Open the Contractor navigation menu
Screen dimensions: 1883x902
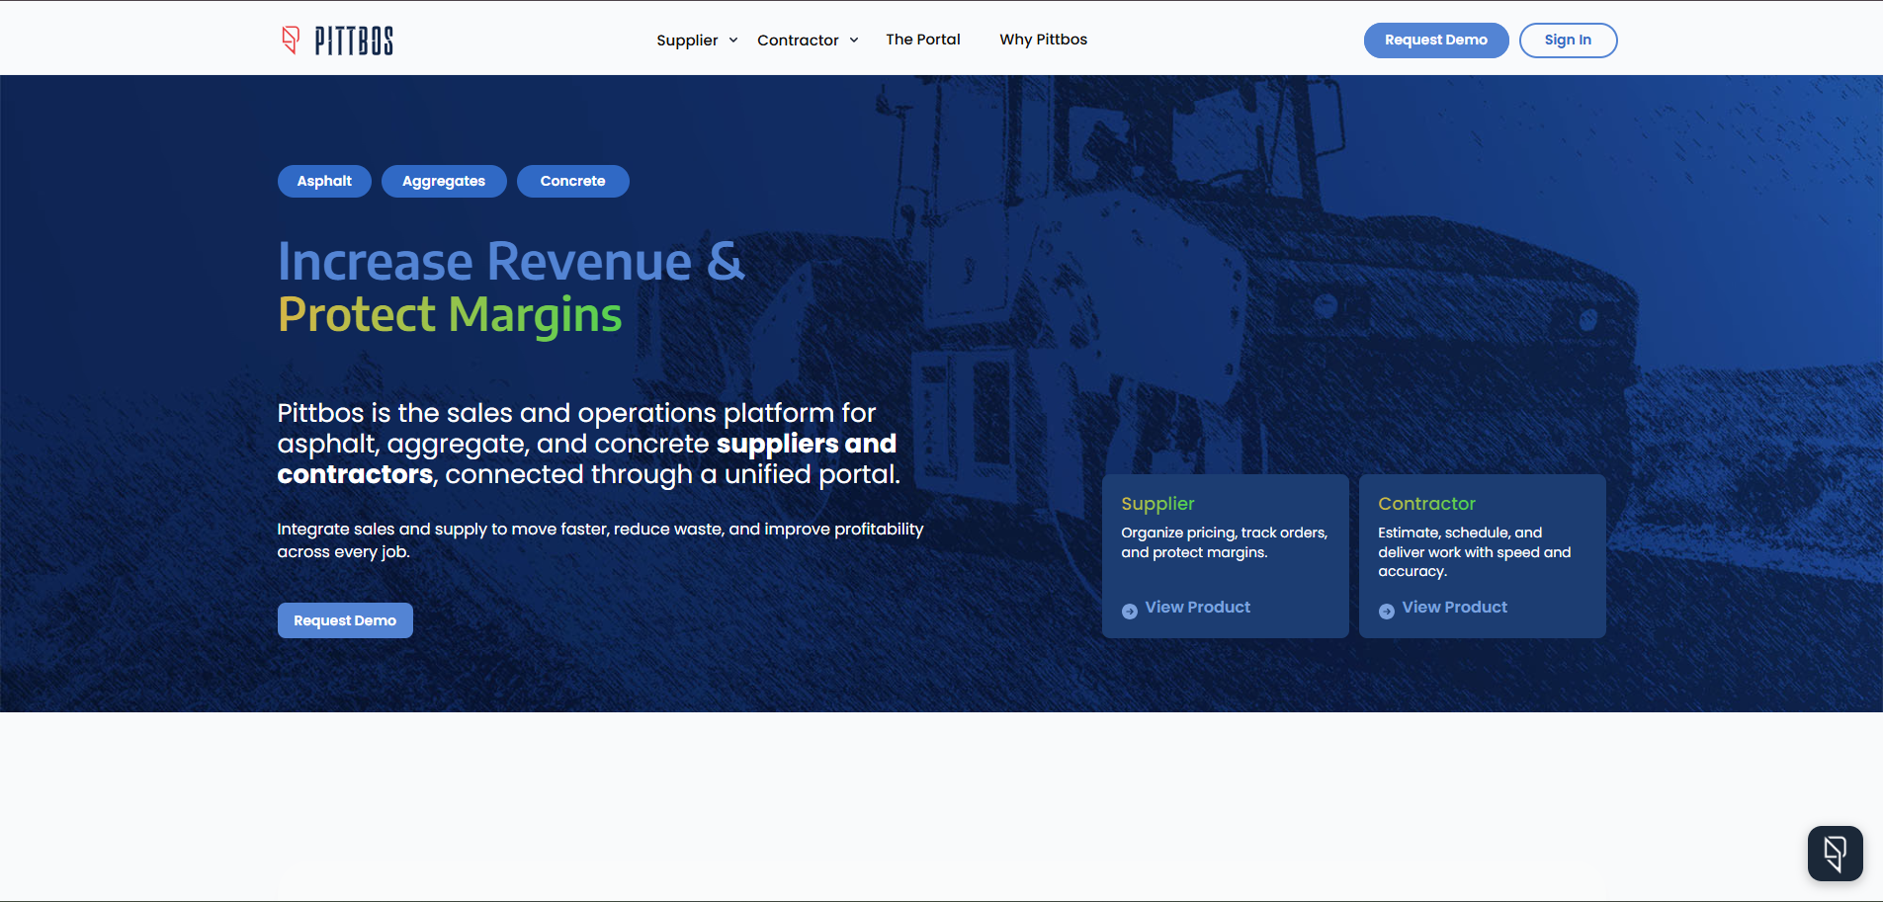(x=798, y=41)
